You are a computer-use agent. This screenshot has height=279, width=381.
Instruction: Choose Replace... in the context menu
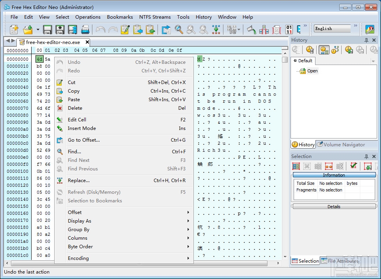coord(124,180)
